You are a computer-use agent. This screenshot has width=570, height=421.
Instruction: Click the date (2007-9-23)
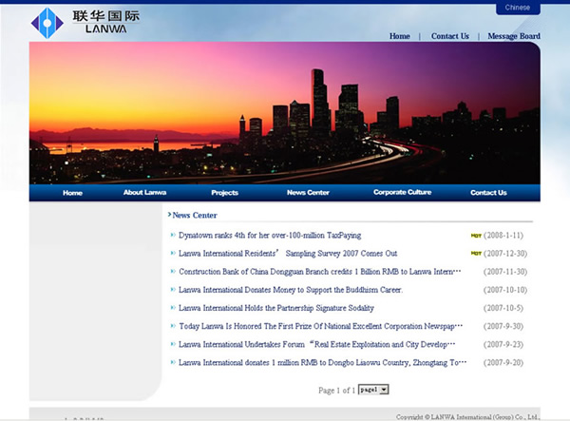[x=503, y=344]
